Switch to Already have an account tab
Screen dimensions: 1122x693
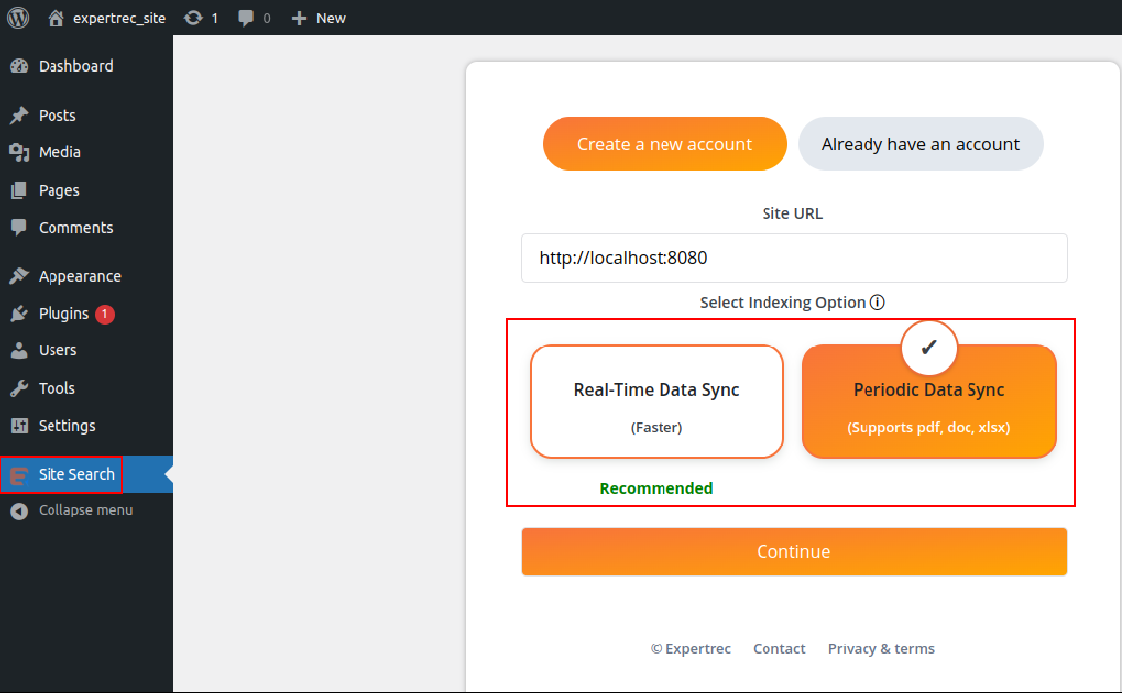pyautogui.click(x=920, y=145)
